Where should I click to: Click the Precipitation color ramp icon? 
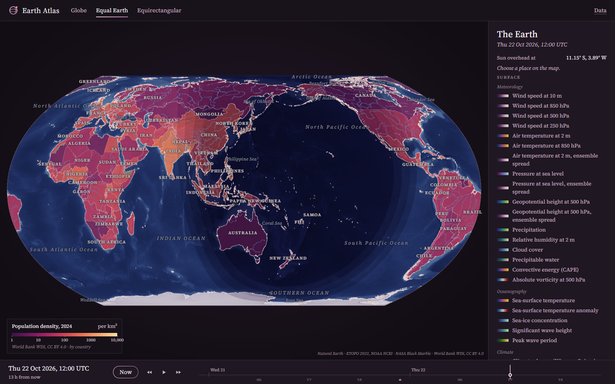pyautogui.click(x=503, y=230)
